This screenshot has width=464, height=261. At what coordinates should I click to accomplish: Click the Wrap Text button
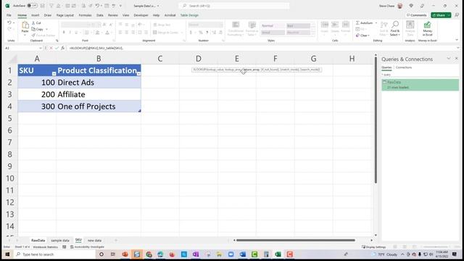coord(162,25)
